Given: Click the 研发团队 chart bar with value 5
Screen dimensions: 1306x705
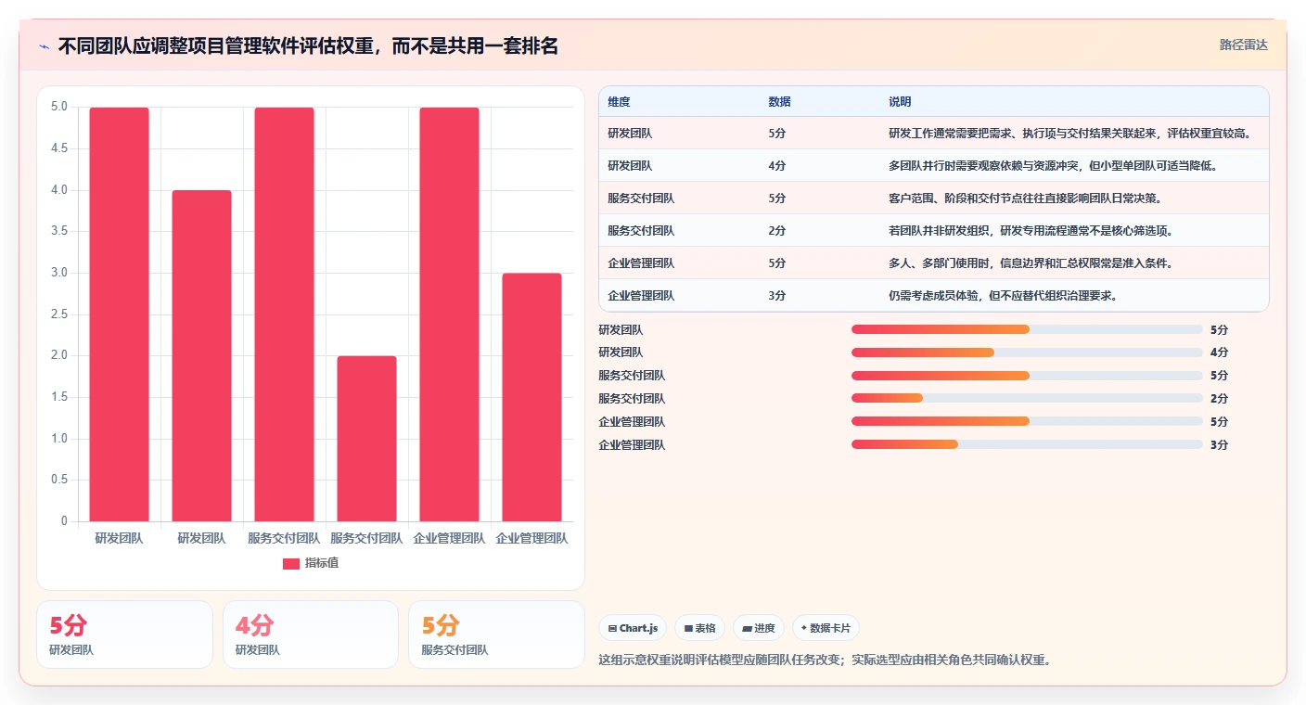Looking at the screenshot, I should tap(119, 314).
